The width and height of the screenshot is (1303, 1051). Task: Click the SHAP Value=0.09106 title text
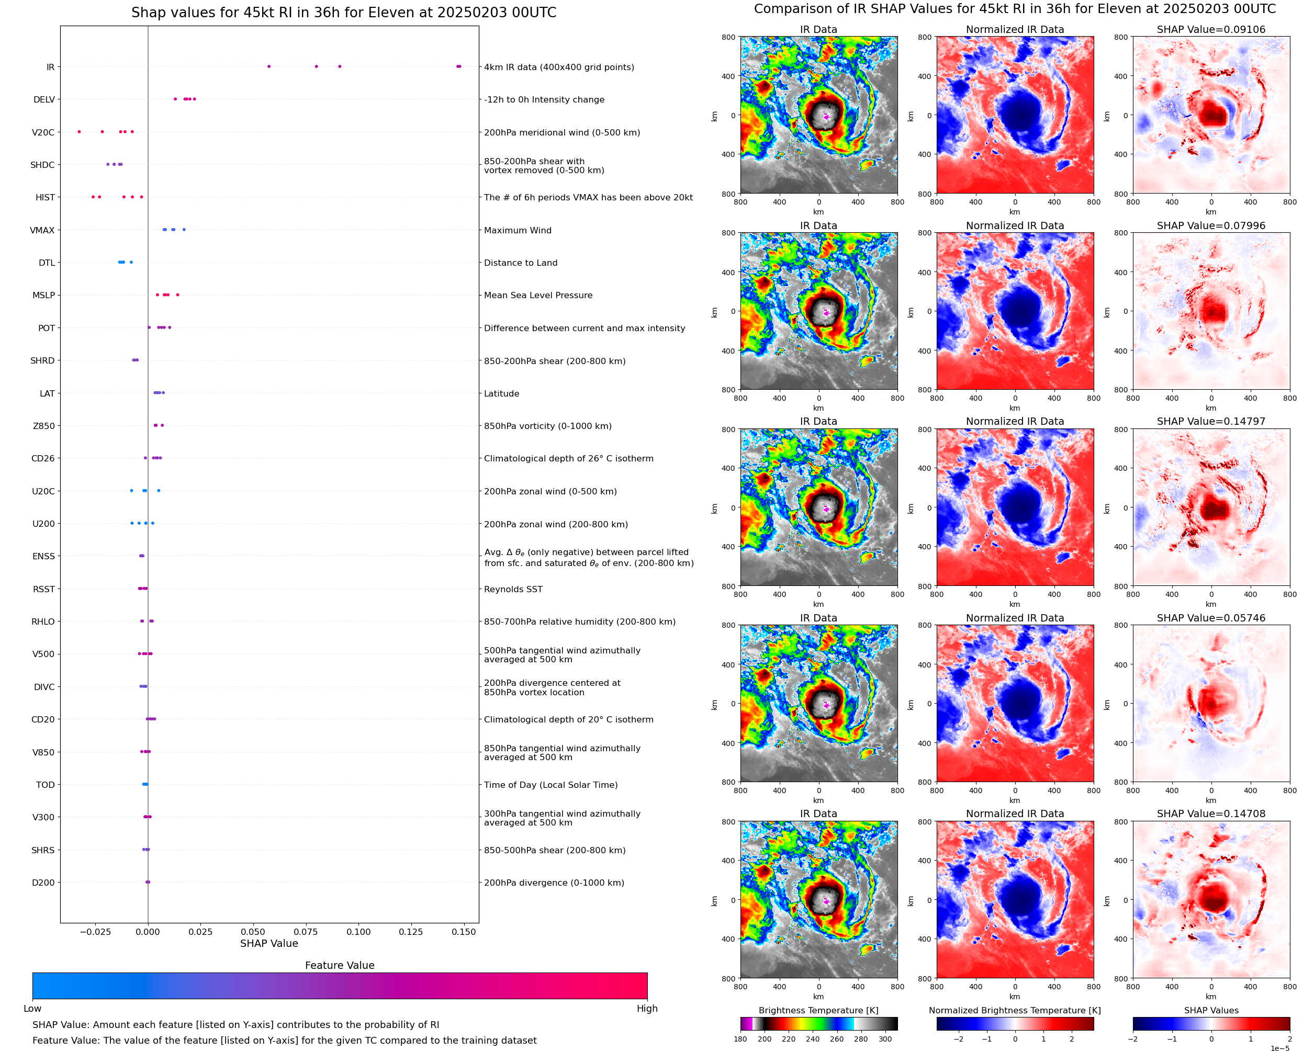[1210, 30]
